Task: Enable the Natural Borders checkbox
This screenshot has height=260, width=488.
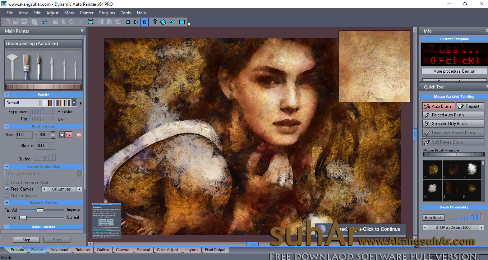Action: pos(8,195)
